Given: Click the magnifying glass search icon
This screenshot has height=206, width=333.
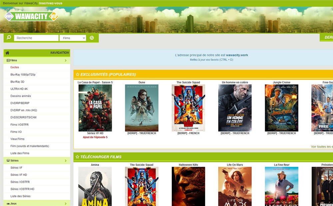Looking at the screenshot, I should (9, 38).
